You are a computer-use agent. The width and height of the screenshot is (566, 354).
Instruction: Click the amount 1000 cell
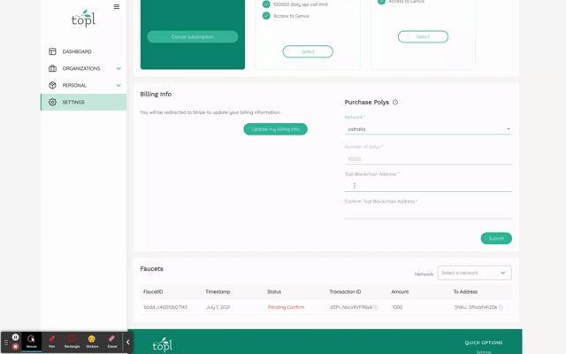pyautogui.click(x=397, y=307)
